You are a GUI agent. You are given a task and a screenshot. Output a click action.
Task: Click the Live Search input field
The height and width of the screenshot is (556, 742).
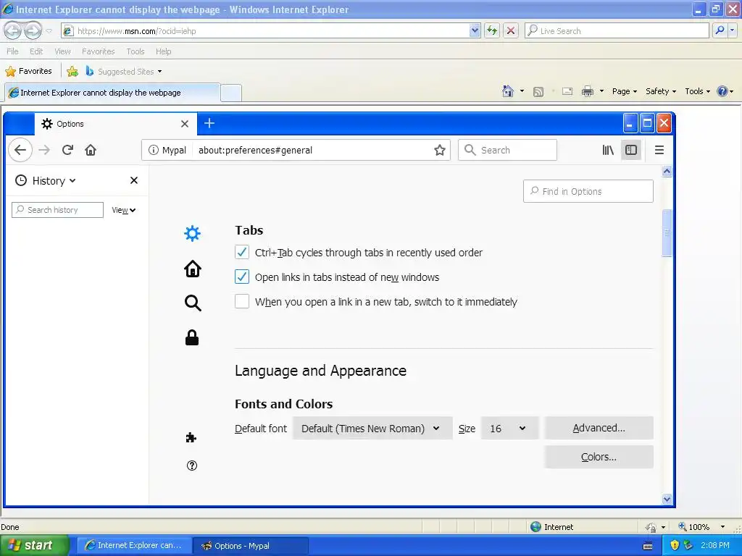click(617, 30)
